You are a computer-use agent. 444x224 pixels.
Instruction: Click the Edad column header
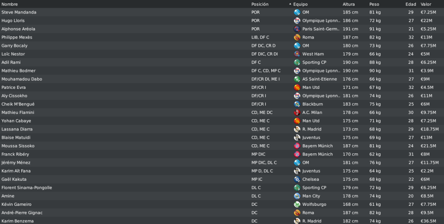pos(411,4)
